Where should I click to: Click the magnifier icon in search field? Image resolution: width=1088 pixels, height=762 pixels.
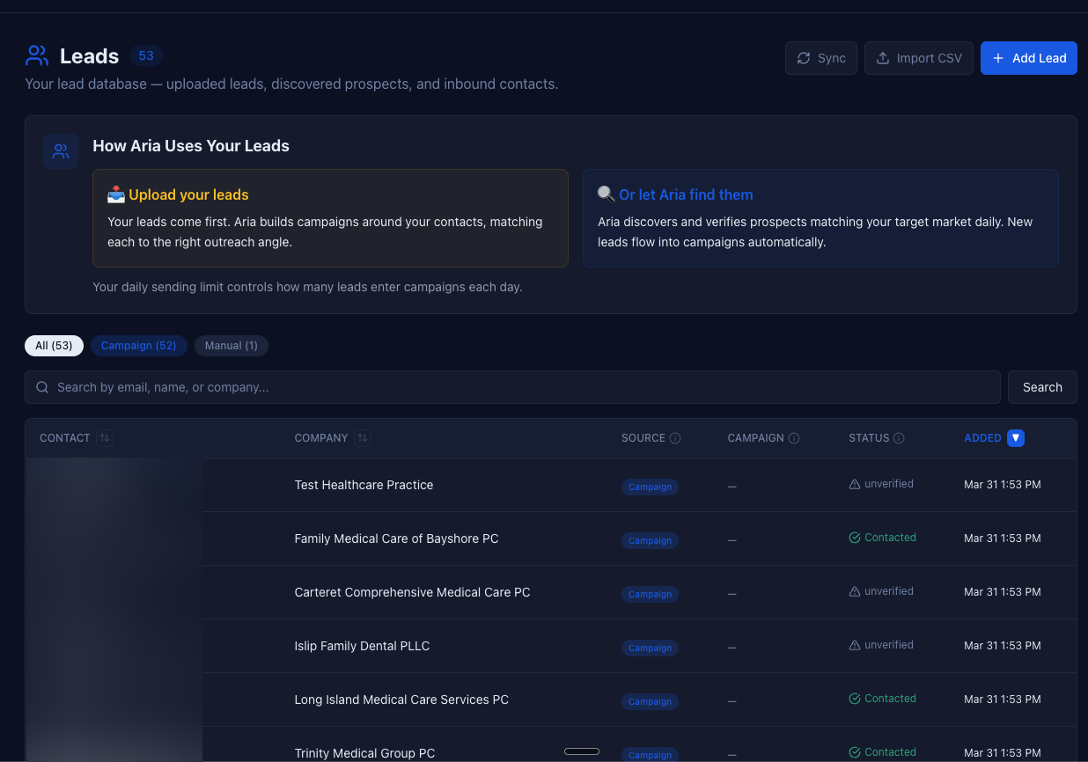click(42, 387)
